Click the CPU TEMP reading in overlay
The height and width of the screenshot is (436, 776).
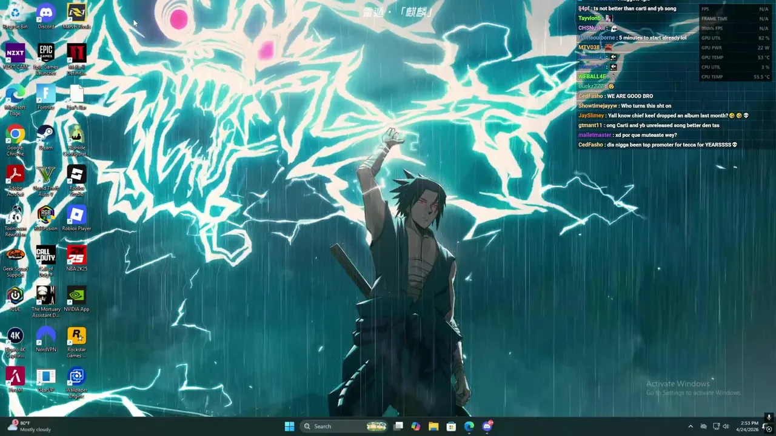tap(735, 77)
